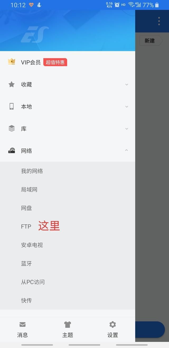
Task: Open 消息 via the envelope icon
Action: [22, 324]
